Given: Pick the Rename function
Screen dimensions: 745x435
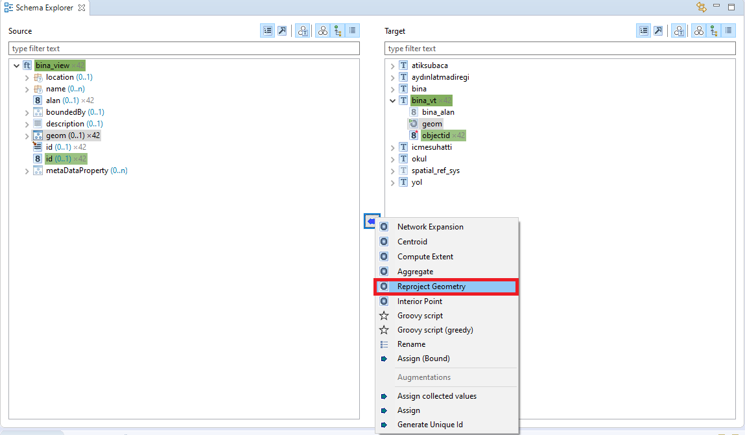Looking at the screenshot, I should [x=445, y=344].
